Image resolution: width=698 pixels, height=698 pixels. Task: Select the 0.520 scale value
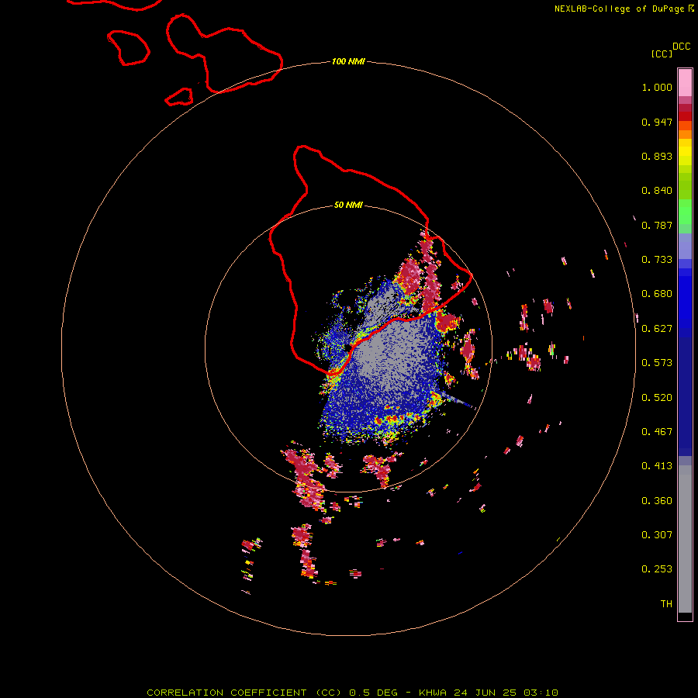pyautogui.click(x=657, y=398)
